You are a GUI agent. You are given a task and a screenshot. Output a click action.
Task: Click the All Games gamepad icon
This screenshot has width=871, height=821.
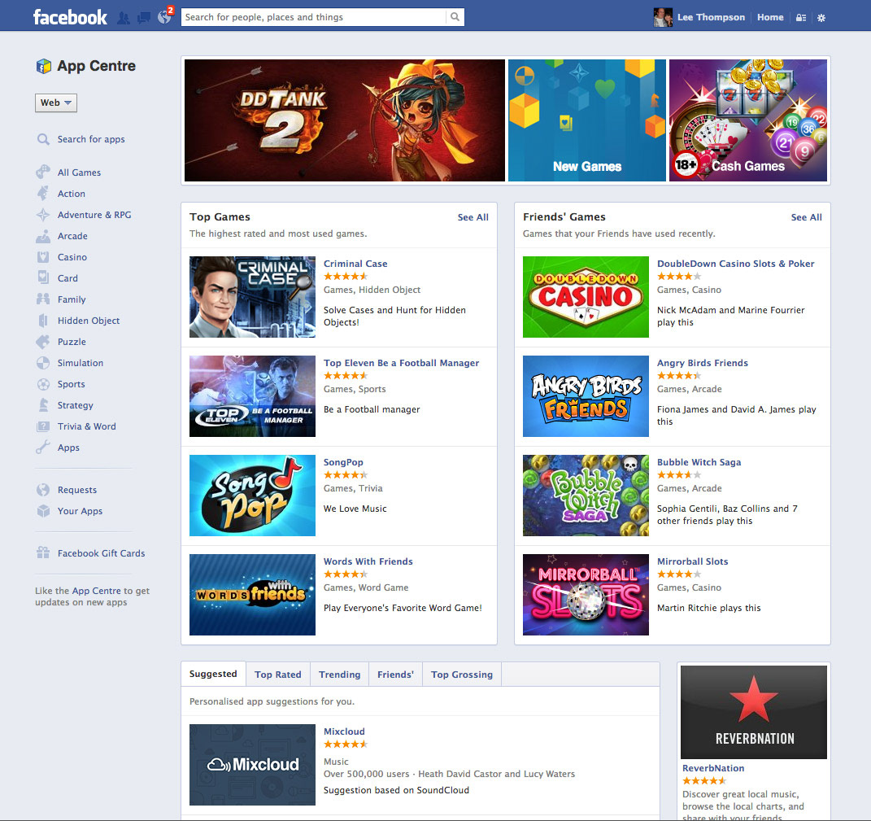[43, 172]
